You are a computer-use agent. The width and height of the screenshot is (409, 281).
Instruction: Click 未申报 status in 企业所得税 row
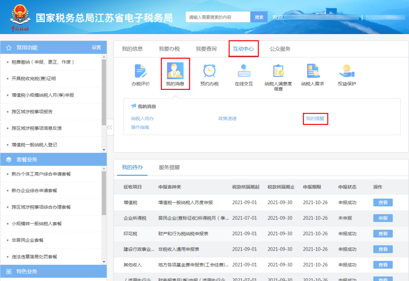[345, 218]
